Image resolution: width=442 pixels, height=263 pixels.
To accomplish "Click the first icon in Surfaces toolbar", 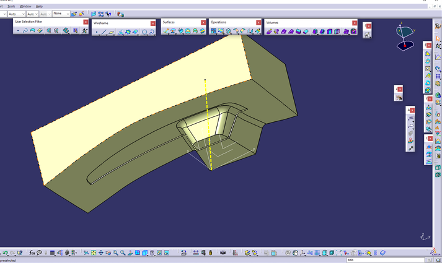I will click(166, 31).
